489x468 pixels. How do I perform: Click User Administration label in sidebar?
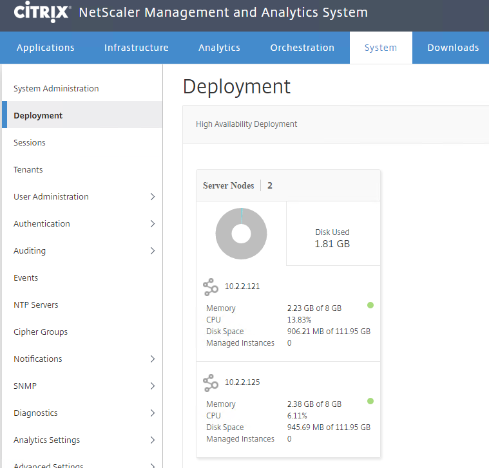(x=51, y=196)
